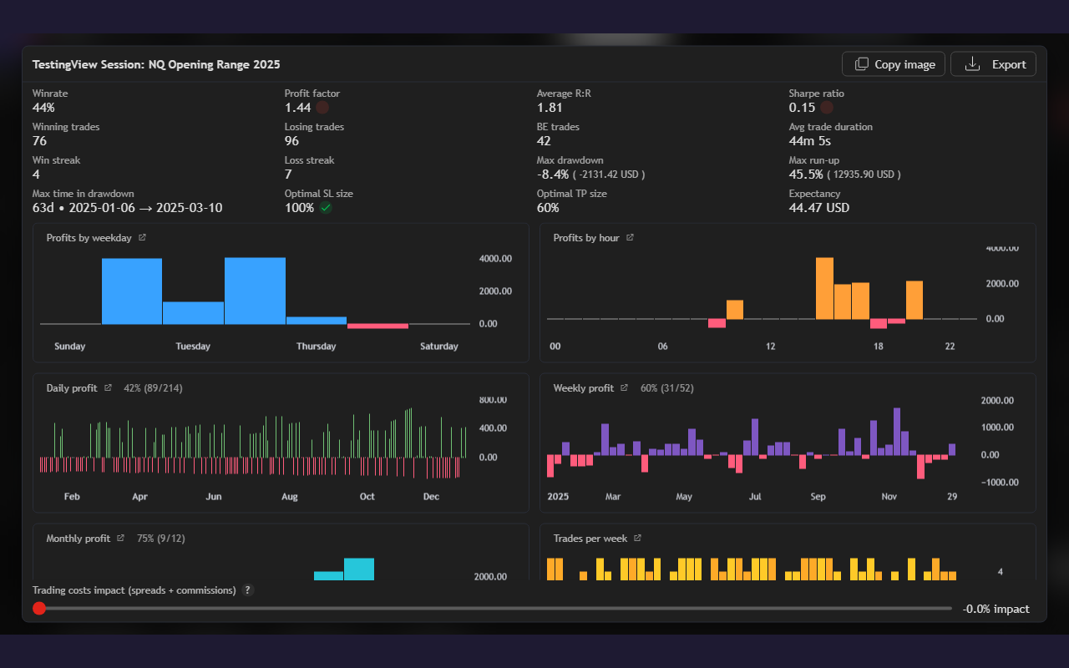
Task: Open the Weekly profit chart popout icon
Action: point(624,388)
